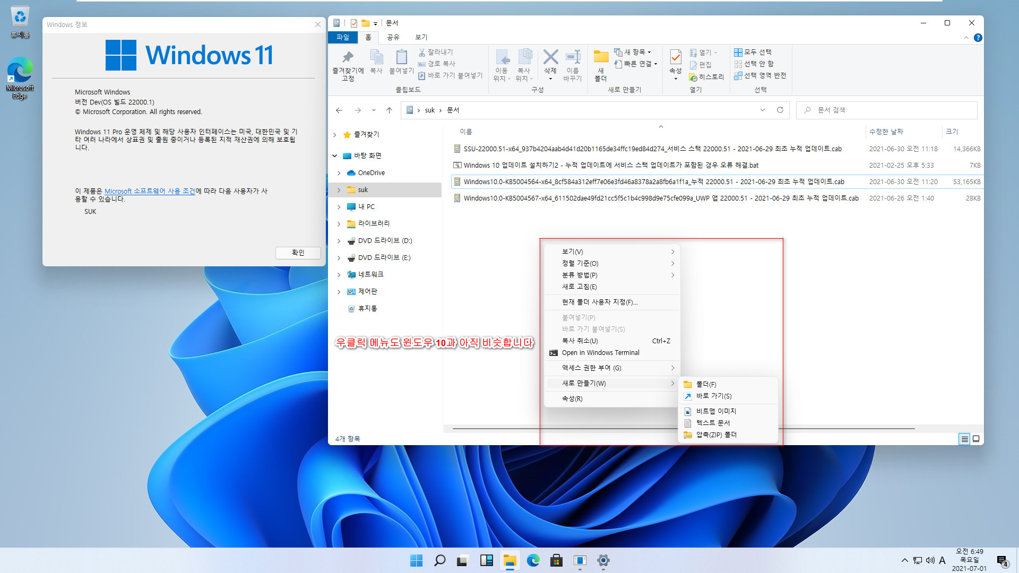Open Microsoft Edge desktop shortcut
Screen dimensions: 1019x573
pos(20,79)
